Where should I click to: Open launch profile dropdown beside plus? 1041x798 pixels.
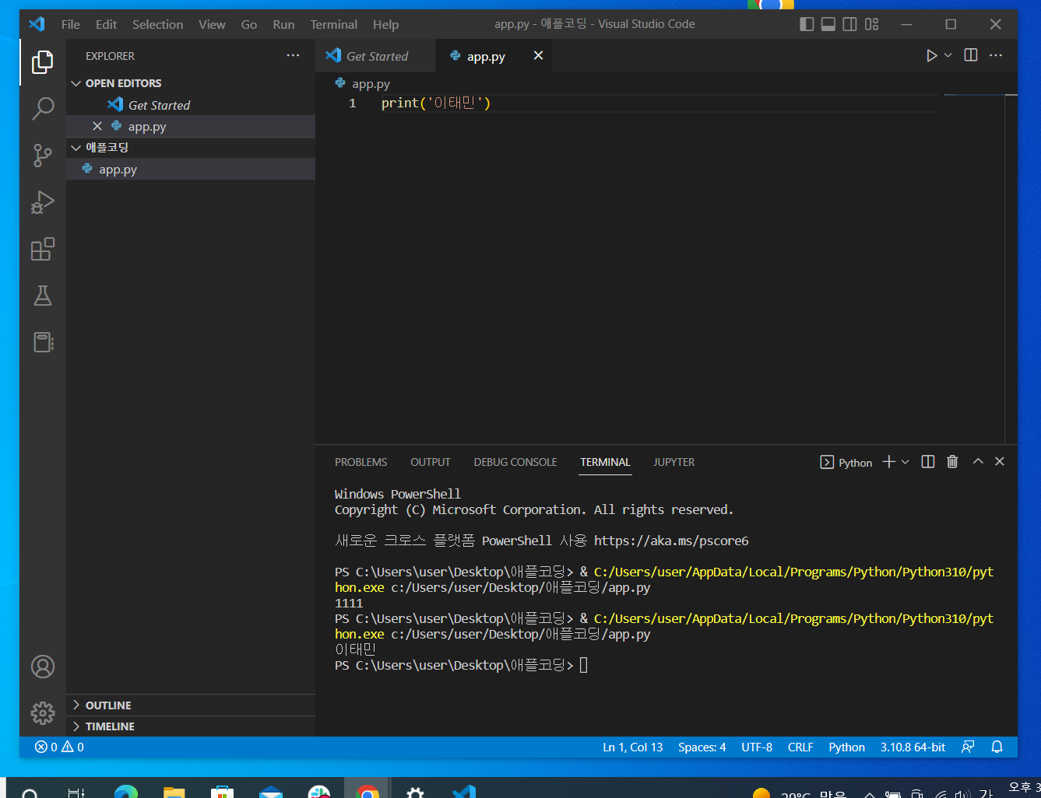tap(905, 462)
